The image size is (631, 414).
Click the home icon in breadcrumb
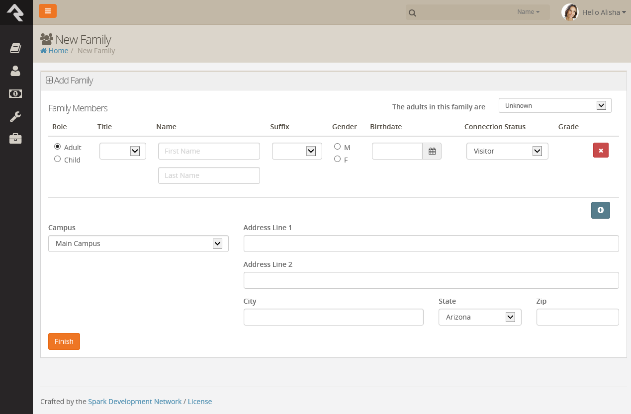point(43,51)
